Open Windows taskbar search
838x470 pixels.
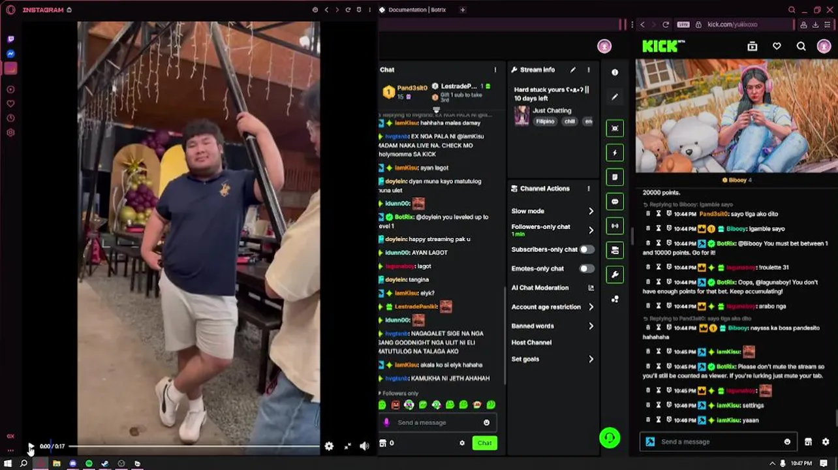coord(23,463)
